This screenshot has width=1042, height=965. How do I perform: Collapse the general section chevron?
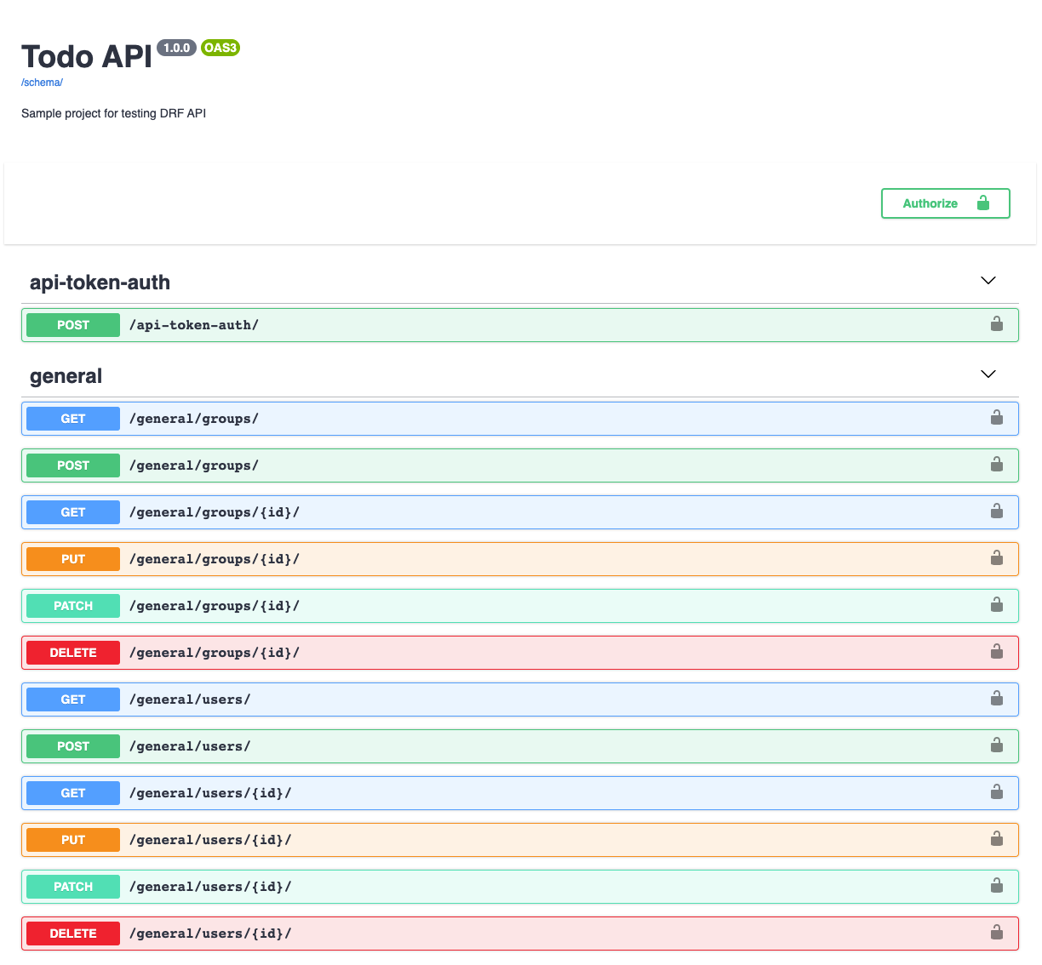(x=988, y=374)
